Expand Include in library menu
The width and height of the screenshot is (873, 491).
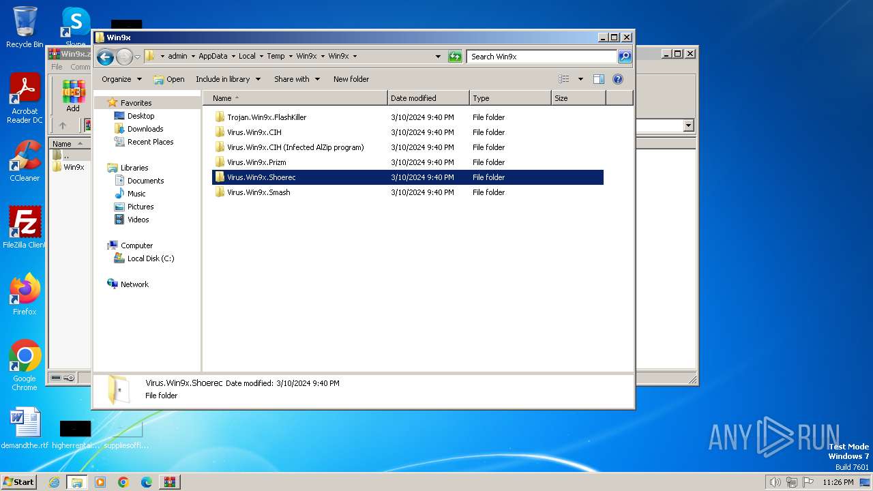(x=228, y=79)
